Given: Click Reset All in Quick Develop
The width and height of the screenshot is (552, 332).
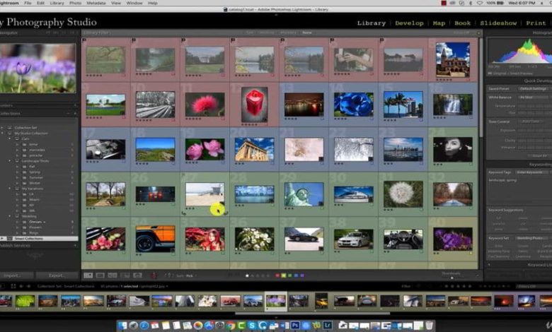Looking at the screenshot, I should click(x=539, y=155).
